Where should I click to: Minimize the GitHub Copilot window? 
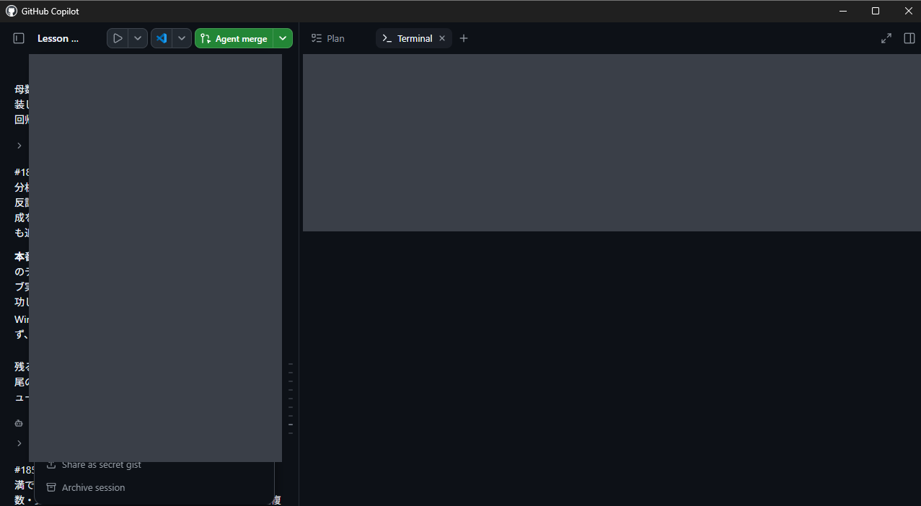pos(843,11)
